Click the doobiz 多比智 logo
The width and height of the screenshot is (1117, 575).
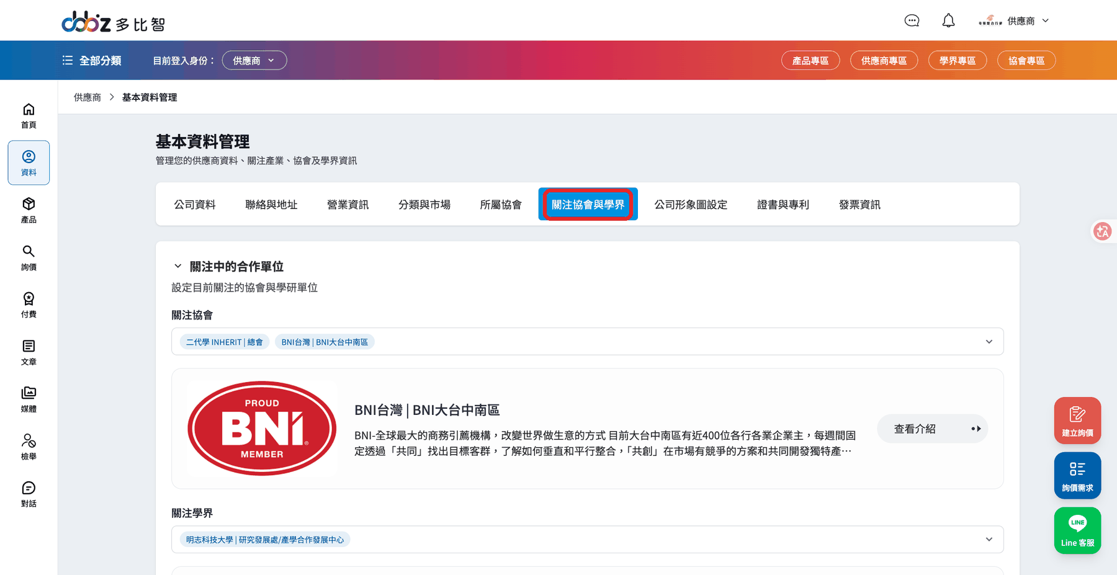pos(114,22)
